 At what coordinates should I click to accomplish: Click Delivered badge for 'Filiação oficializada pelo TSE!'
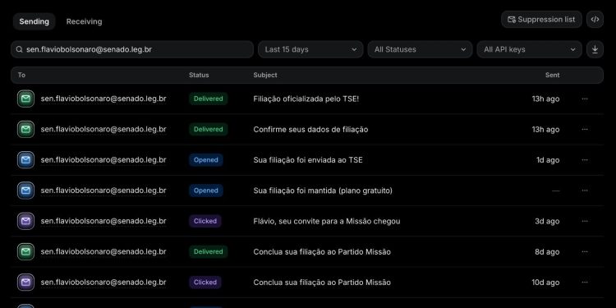[x=209, y=99]
